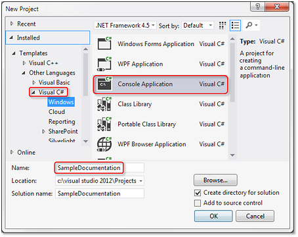The height and width of the screenshot is (237, 298).
Task: Click the Class Library template icon
Action: pyautogui.click(x=104, y=104)
